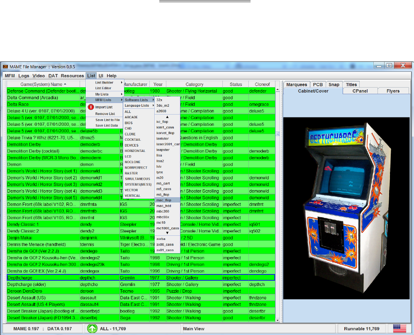Click the MAME File Manager title icon

(x=5, y=66)
